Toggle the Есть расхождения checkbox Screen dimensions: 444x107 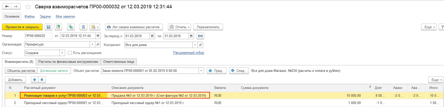[x=70, y=53]
